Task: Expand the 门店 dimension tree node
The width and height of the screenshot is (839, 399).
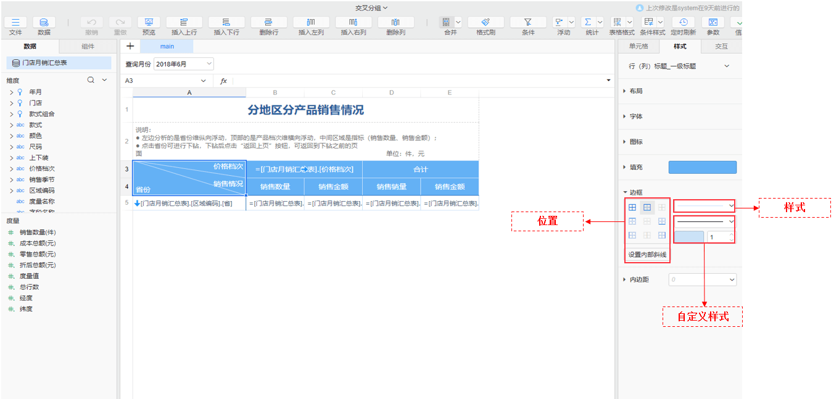Action: [x=11, y=103]
